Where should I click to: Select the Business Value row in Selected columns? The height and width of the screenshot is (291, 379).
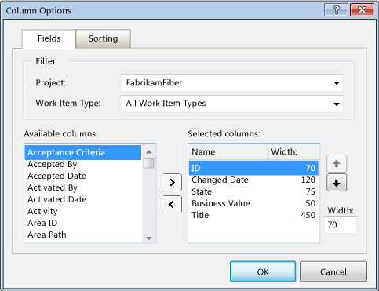tap(253, 203)
